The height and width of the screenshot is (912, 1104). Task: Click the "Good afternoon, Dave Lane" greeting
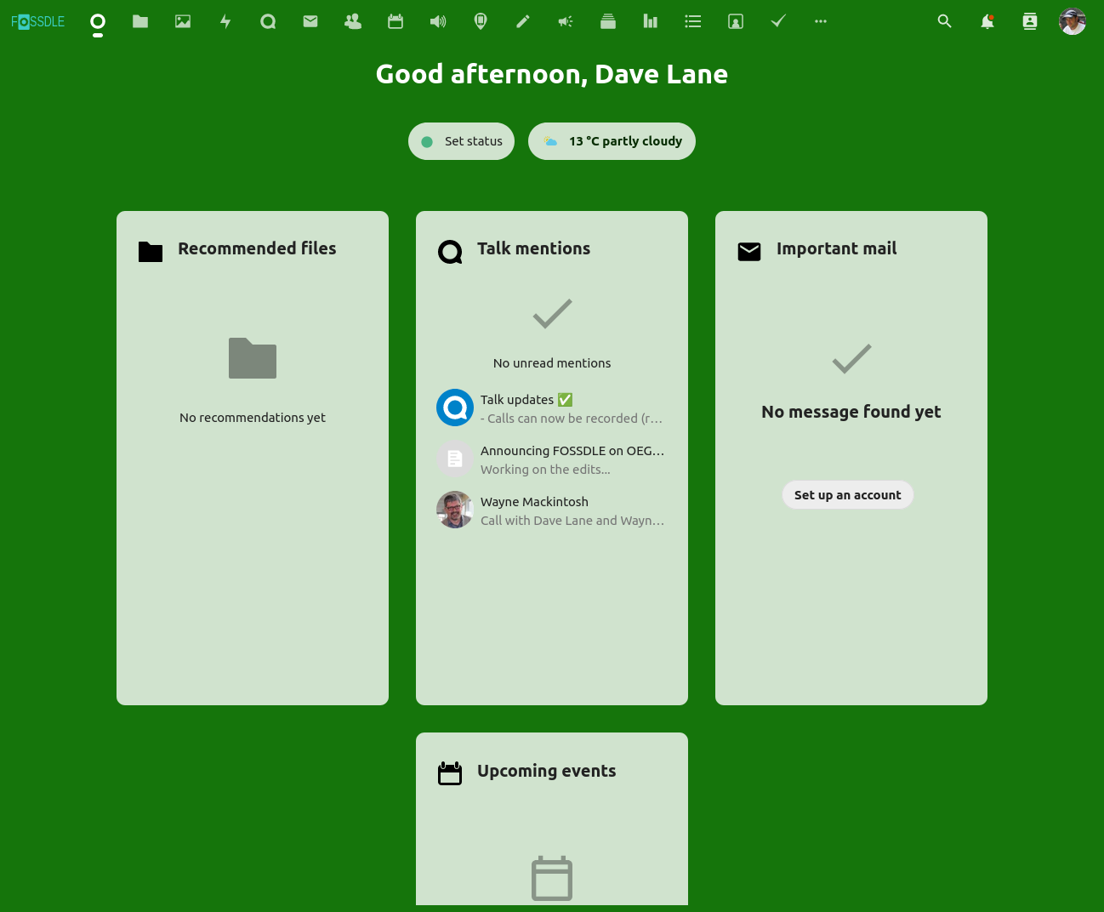click(552, 74)
